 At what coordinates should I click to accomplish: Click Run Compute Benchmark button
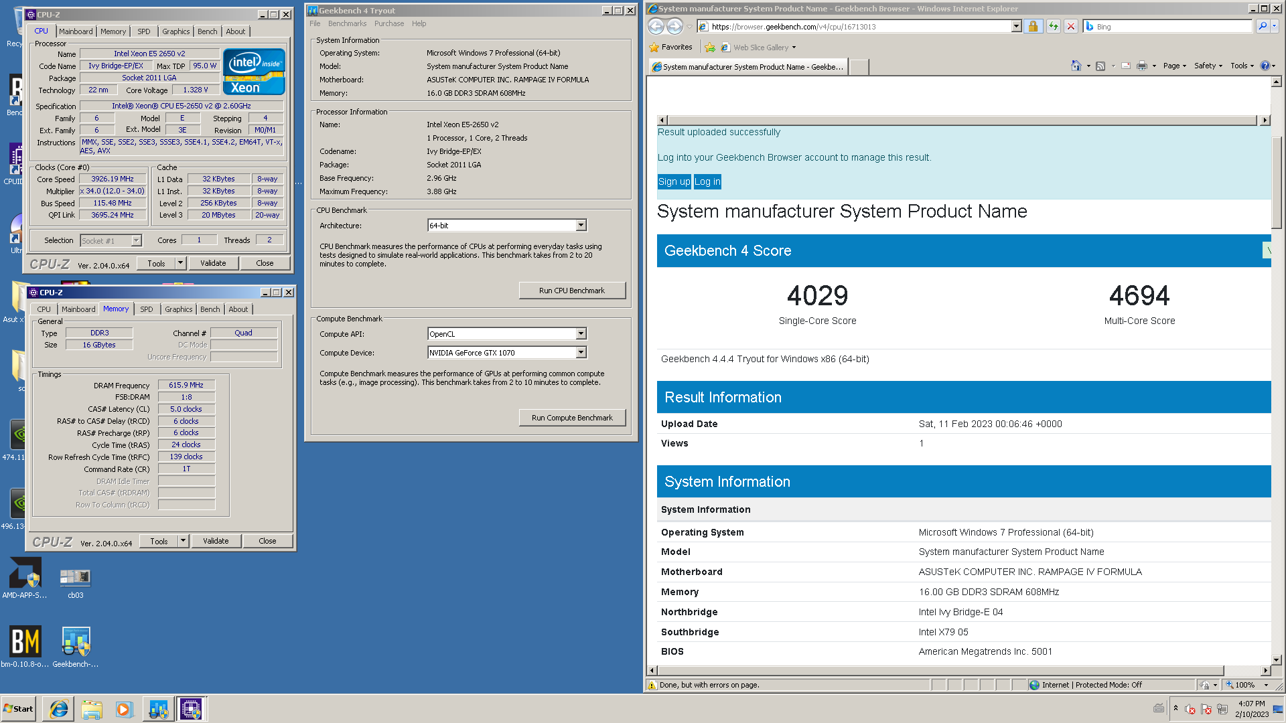point(572,418)
